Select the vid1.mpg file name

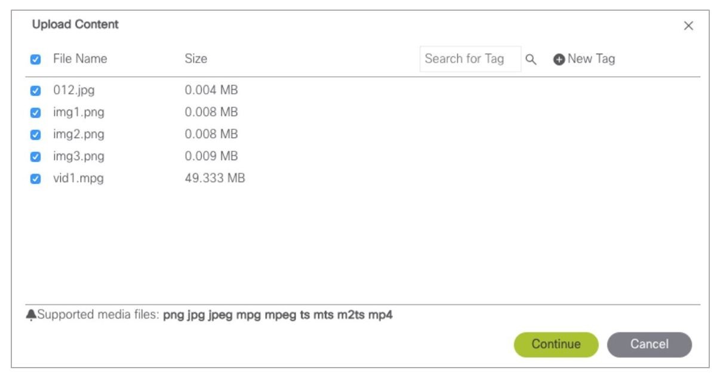pos(78,178)
